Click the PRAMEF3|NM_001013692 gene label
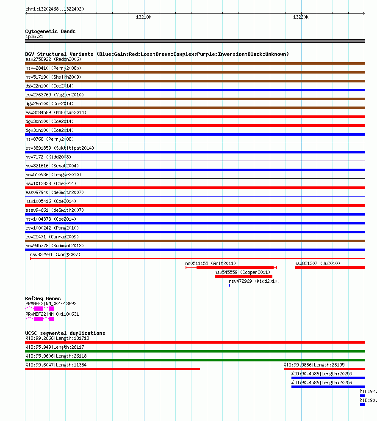Viewport: 377px width, 421px height. pyautogui.click(x=51, y=303)
